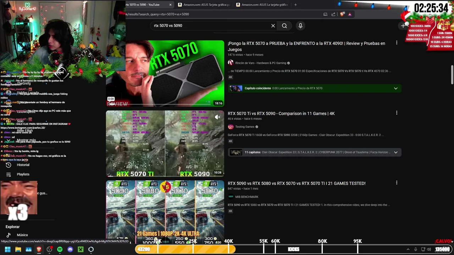
Task: Open the RTX 5070 a PRUEBA video title
Action: pos(306,46)
